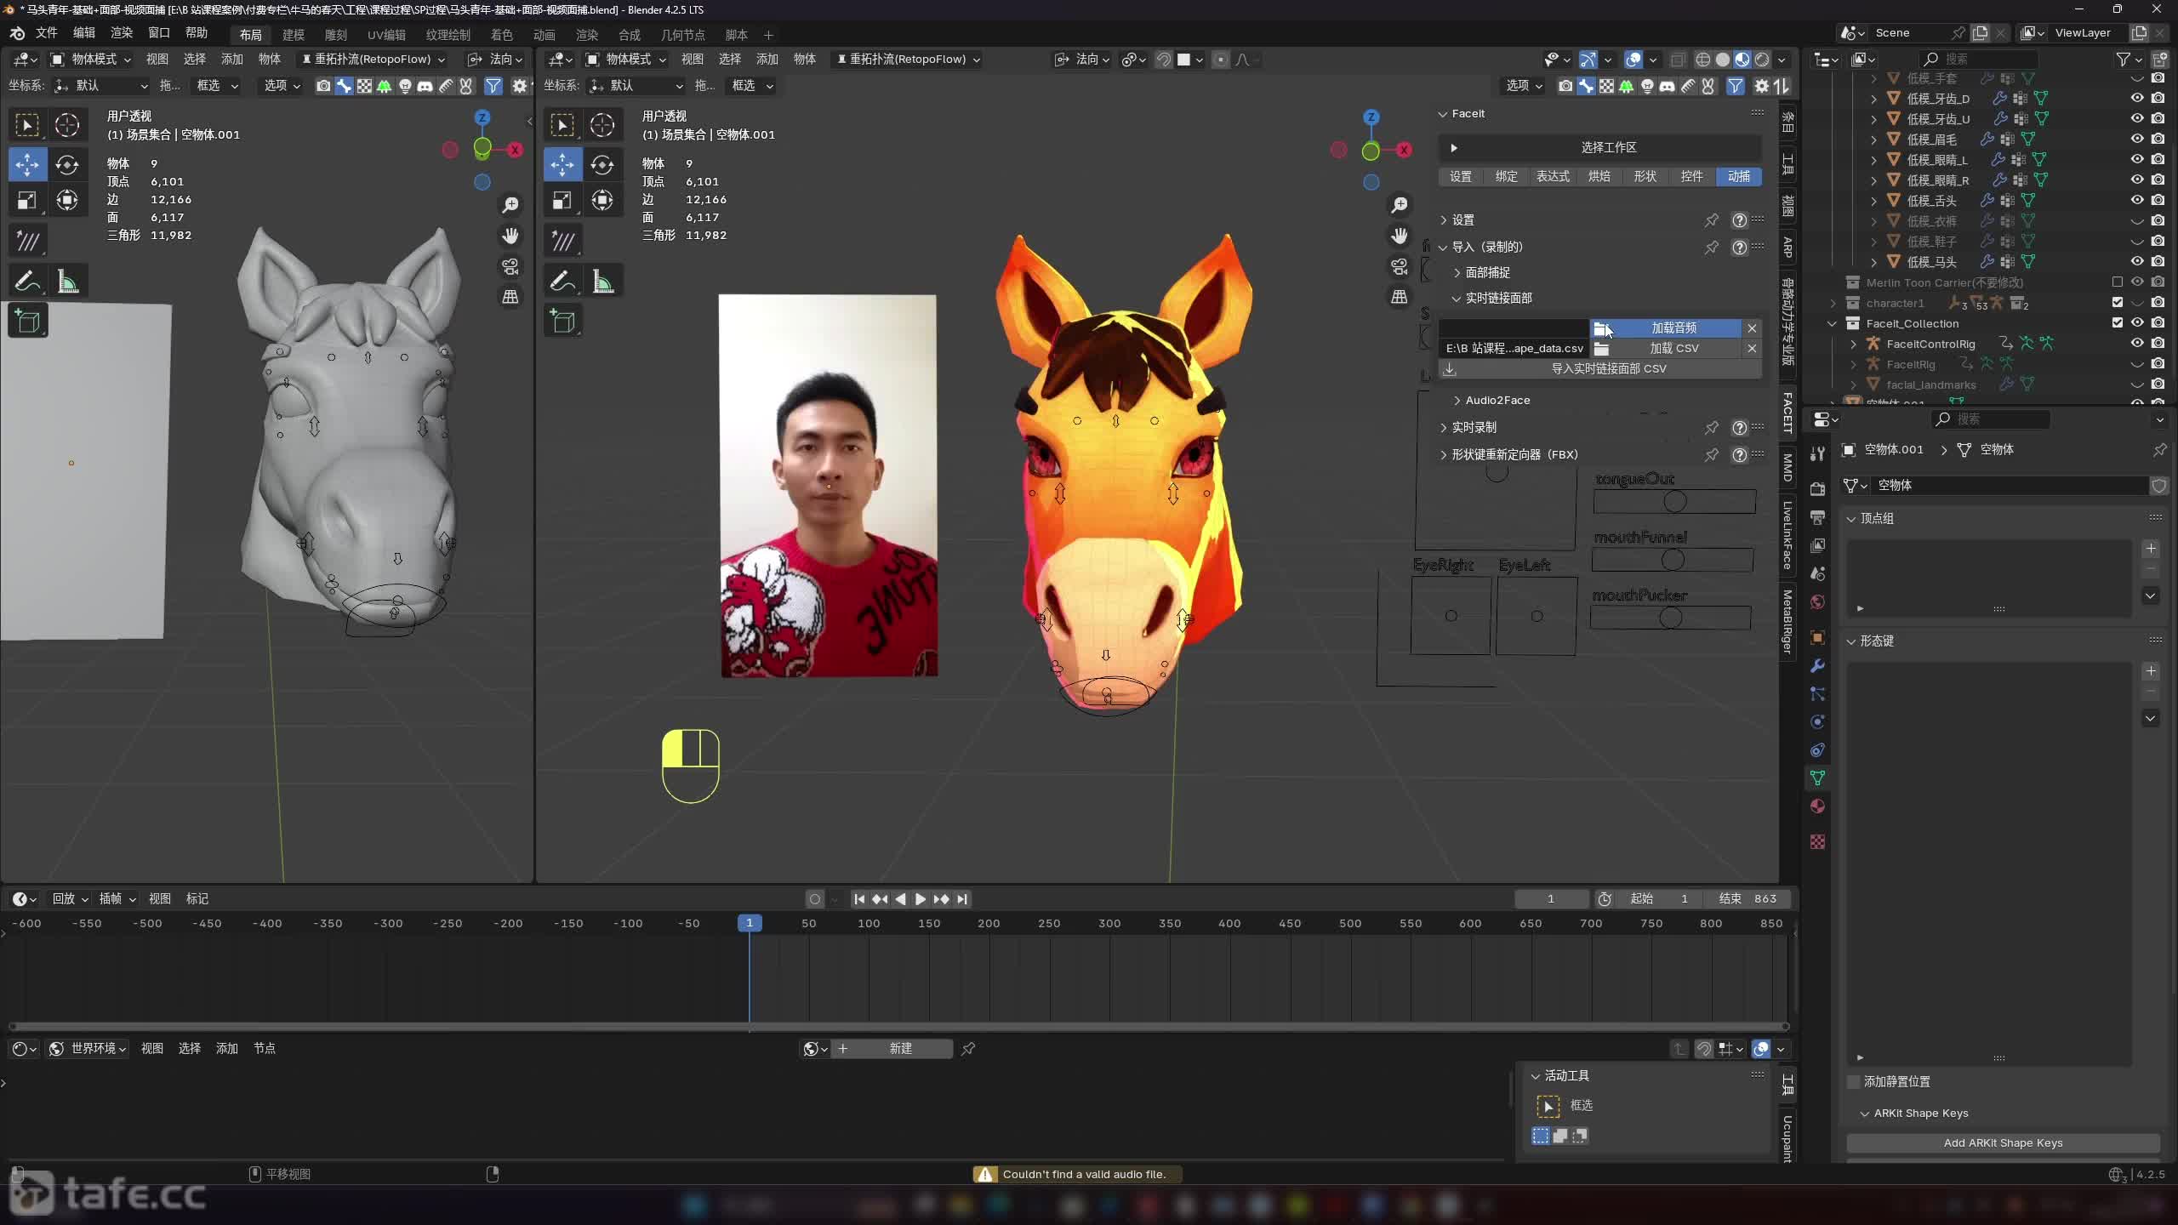Viewport: 2178px width, 1225px height.
Task: Select the Move tool in the viewport toolbar
Action: click(27, 165)
